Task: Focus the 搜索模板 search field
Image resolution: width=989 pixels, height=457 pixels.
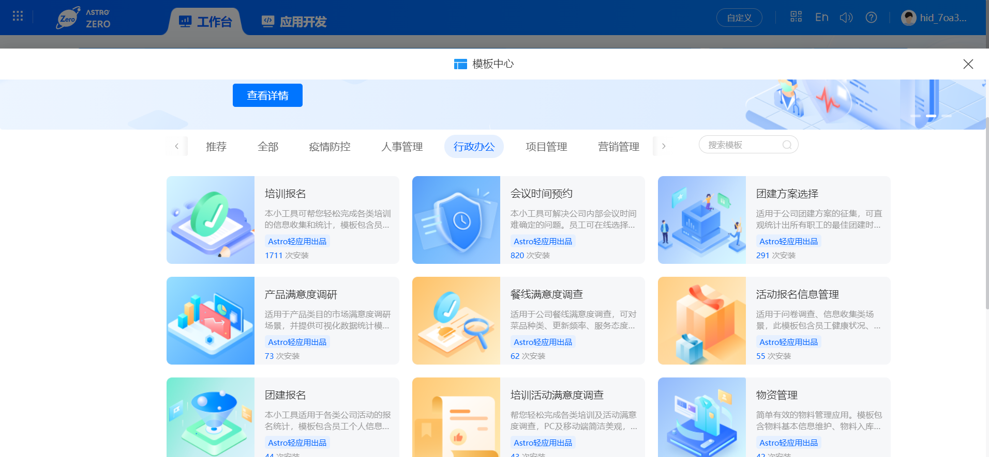Action: [748, 145]
